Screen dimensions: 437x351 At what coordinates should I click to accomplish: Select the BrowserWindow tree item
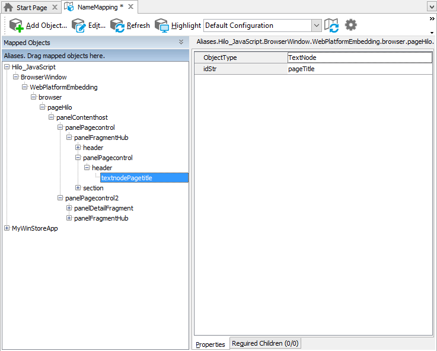(43, 77)
